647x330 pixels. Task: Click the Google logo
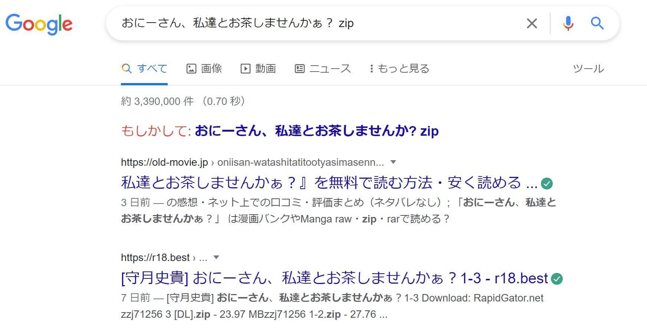(x=39, y=24)
